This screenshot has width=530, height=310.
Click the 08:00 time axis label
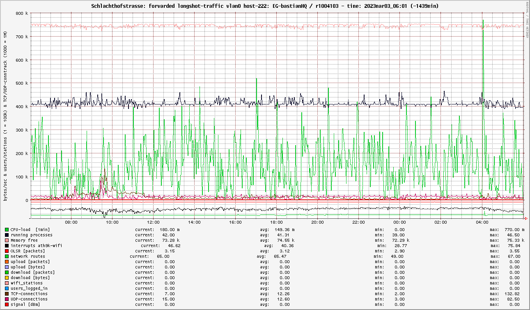(71, 222)
